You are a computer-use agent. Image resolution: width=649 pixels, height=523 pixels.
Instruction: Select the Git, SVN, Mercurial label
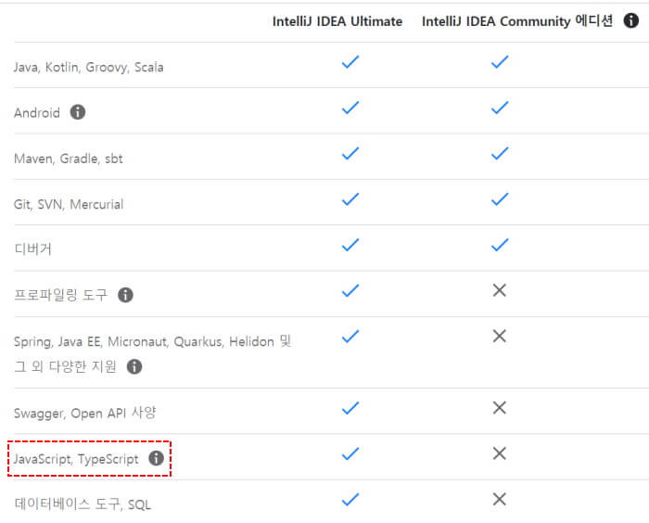[69, 204]
